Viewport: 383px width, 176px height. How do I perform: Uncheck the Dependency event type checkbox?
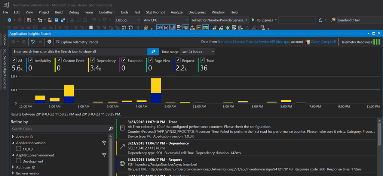(x=92, y=60)
